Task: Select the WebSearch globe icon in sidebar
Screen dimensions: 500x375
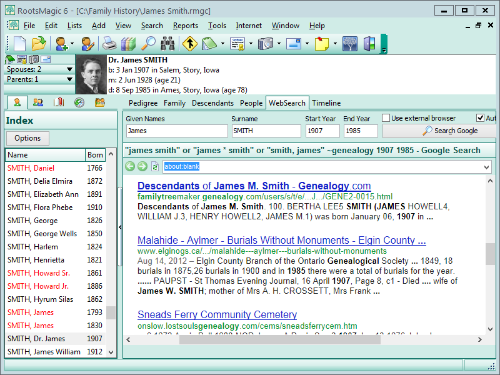Action: coord(79,102)
